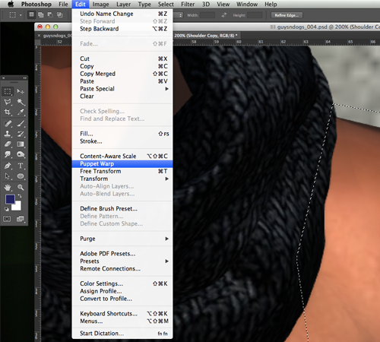Screen dimensions: 380x342
Task: Select the Pen tool
Action: [8, 166]
